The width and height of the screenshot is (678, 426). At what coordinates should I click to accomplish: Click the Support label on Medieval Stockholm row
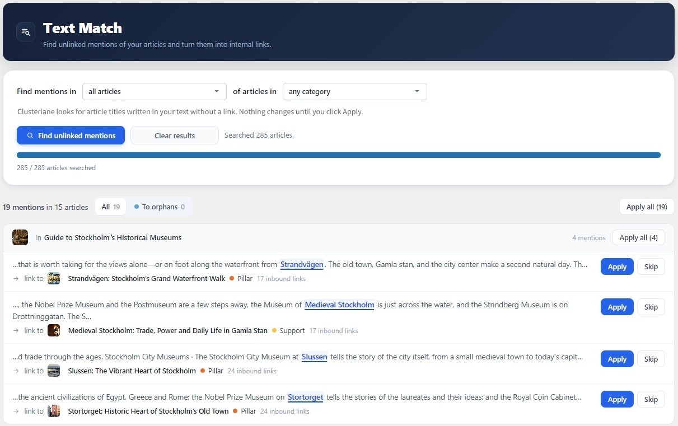tap(292, 330)
